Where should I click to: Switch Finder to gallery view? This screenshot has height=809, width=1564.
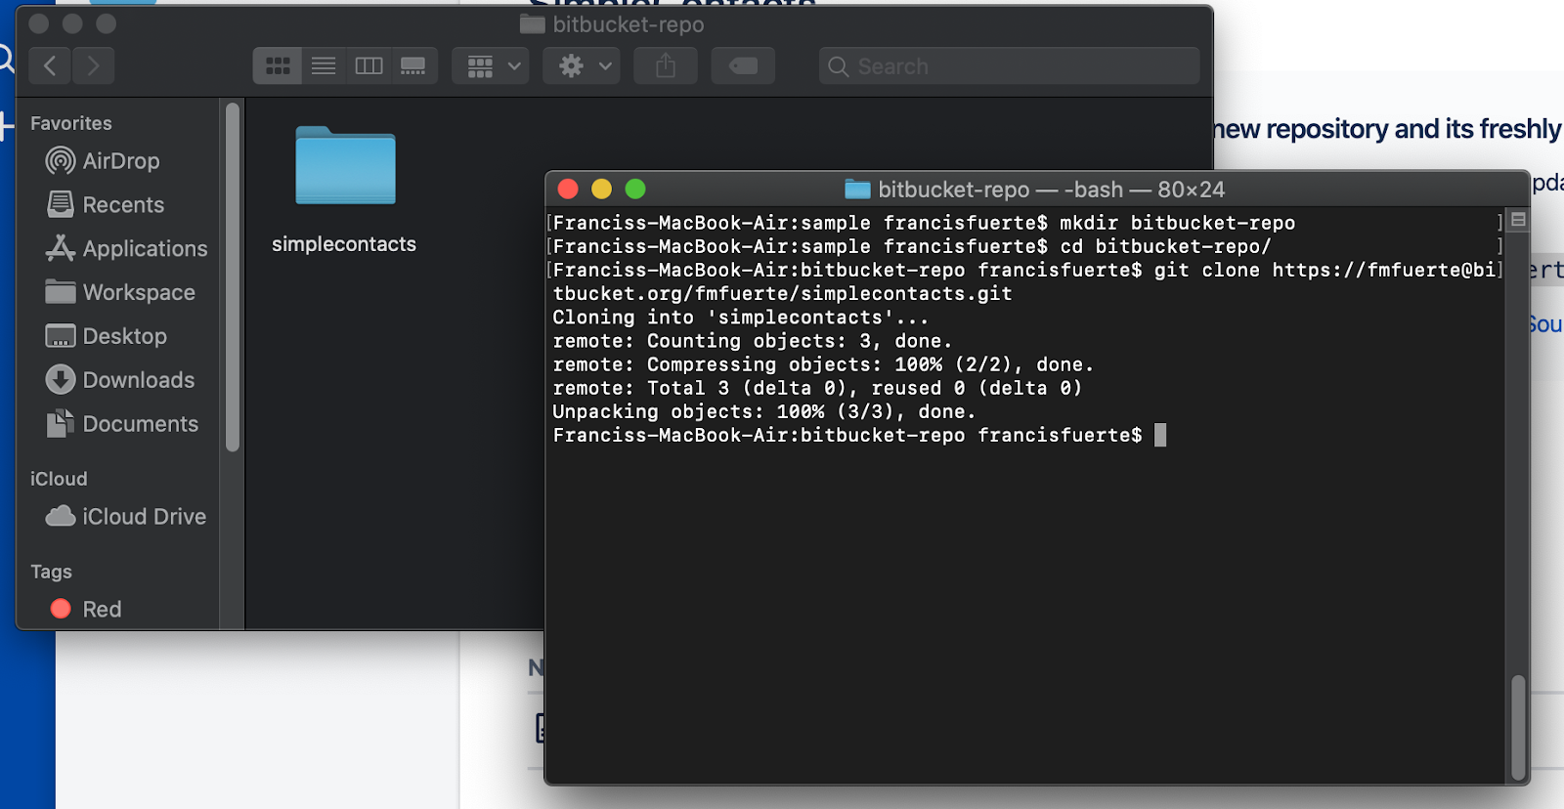413,65
